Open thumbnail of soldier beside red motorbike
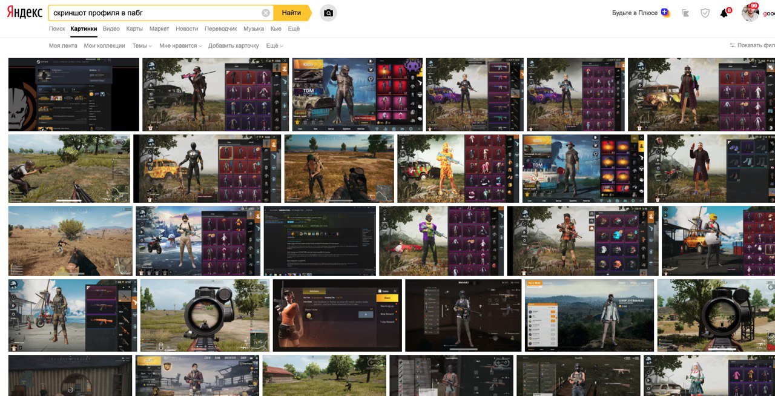775x396 pixels. point(73,315)
